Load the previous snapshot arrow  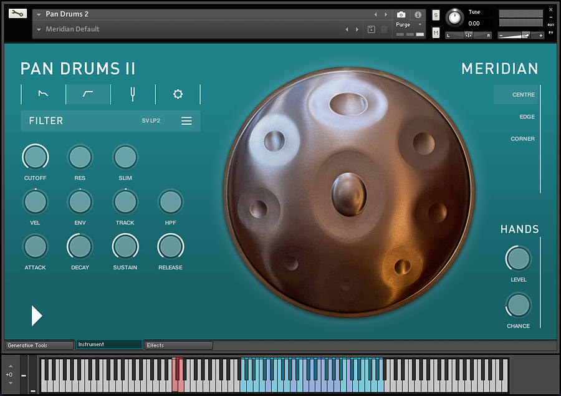pyautogui.click(x=347, y=29)
